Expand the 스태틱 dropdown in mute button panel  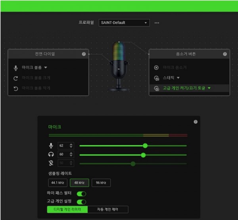click(x=178, y=78)
